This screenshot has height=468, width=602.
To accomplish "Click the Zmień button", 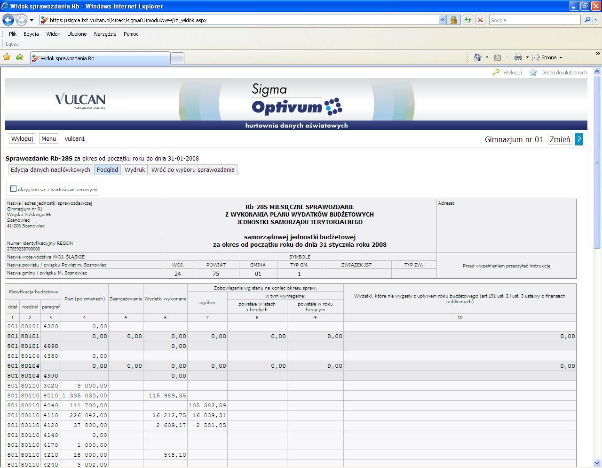I will (x=560, y=139).
